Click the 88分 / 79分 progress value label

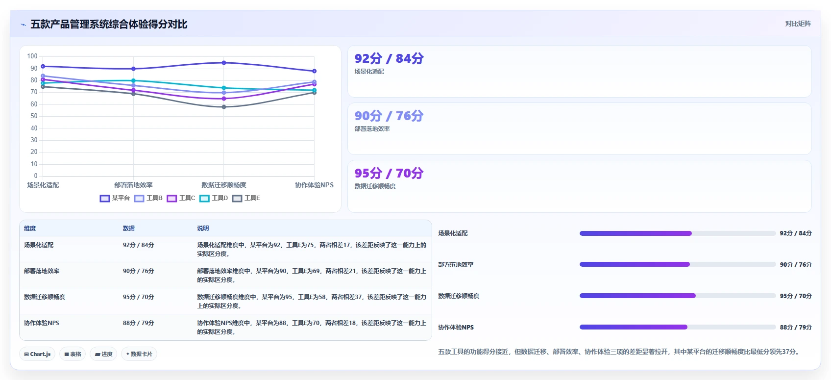[796, 328]
